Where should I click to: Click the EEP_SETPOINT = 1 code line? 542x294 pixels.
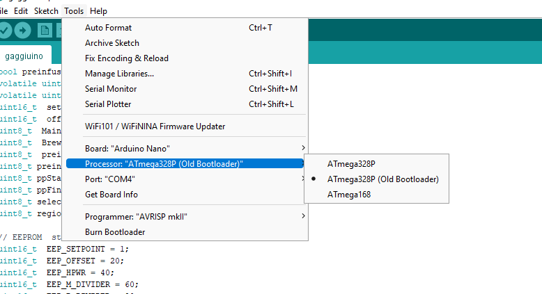(64, 249)
